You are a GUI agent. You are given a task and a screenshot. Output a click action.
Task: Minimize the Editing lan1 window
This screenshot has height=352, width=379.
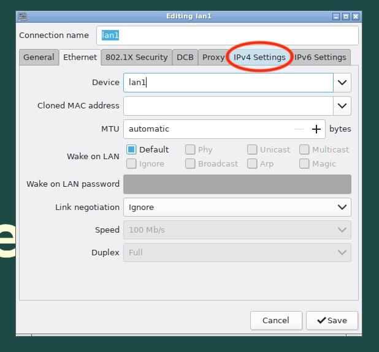(336, 16)
